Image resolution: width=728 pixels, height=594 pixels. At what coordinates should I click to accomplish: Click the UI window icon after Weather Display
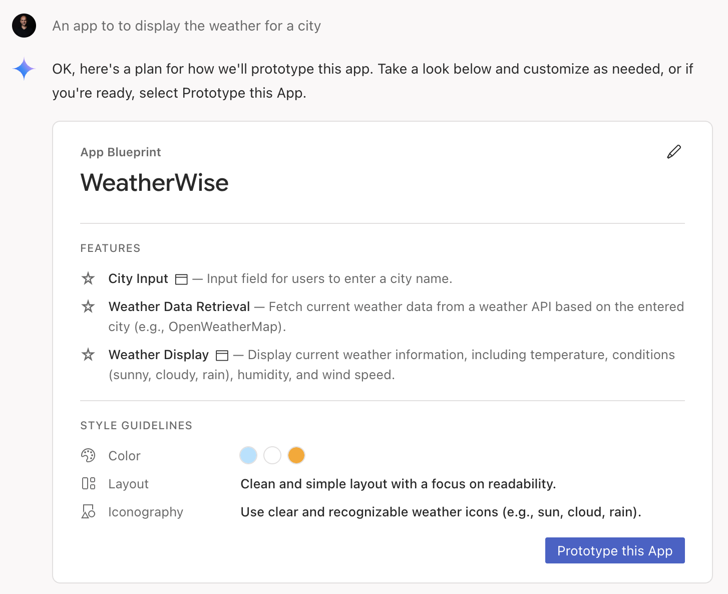point(222,356)
